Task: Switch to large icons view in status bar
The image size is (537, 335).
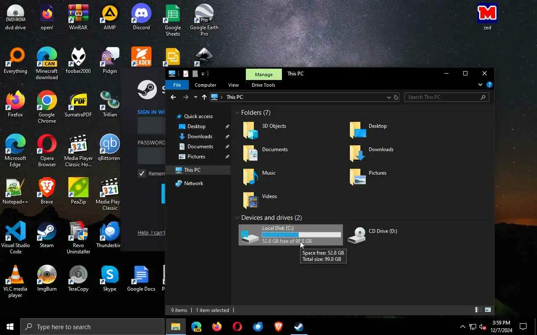Action: point(488,310)
